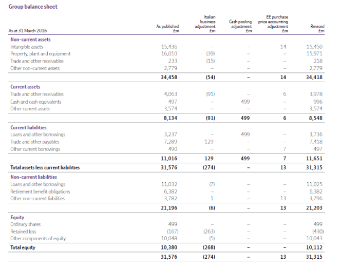This screenshot has width=339, height=269.
Task: Click the Group balance sheet title
Action: (x=33, y=7)
